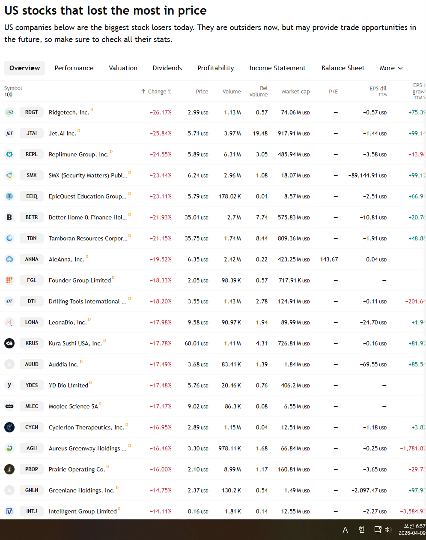Viewport: 426px width, 540px height.
Task: Open Cyclerion Therapeutics, Inc. company link
Action: [x=86, y=427]
